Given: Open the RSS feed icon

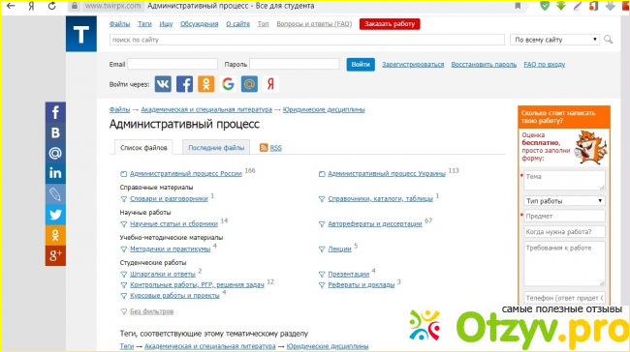Looking at the screenshot, I should 264,148.
